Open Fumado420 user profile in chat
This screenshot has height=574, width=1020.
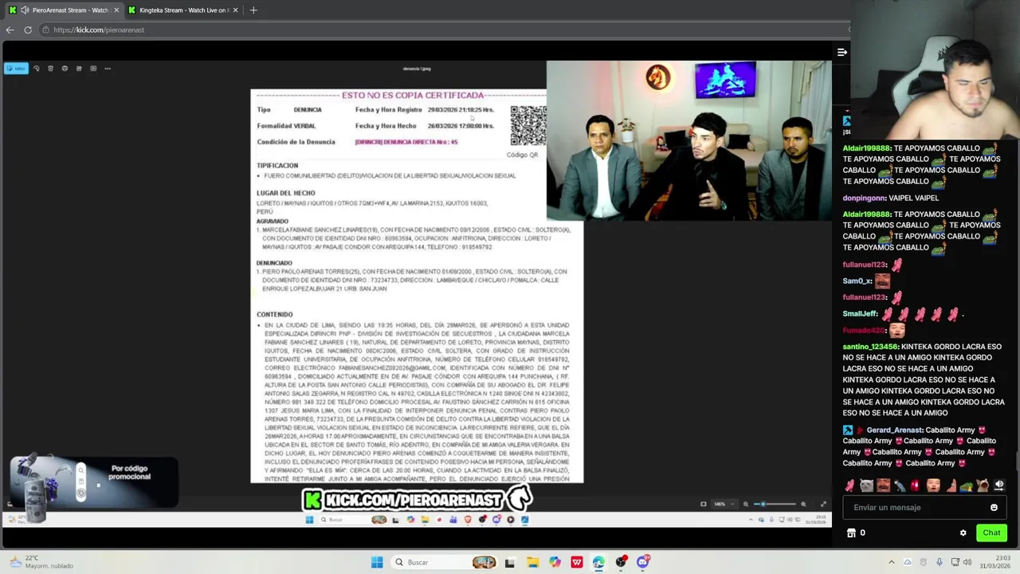[x=863, y=330]
